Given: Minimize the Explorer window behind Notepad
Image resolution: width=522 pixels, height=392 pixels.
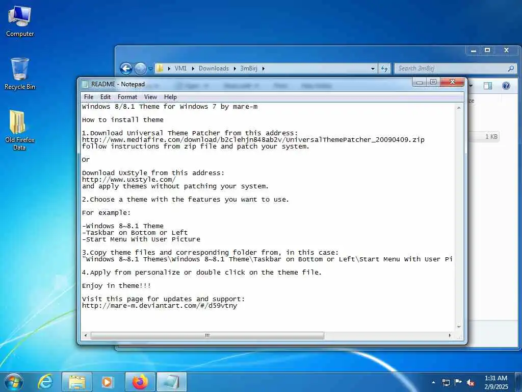Looking at the screenshot, I should (x=474, y=51).
